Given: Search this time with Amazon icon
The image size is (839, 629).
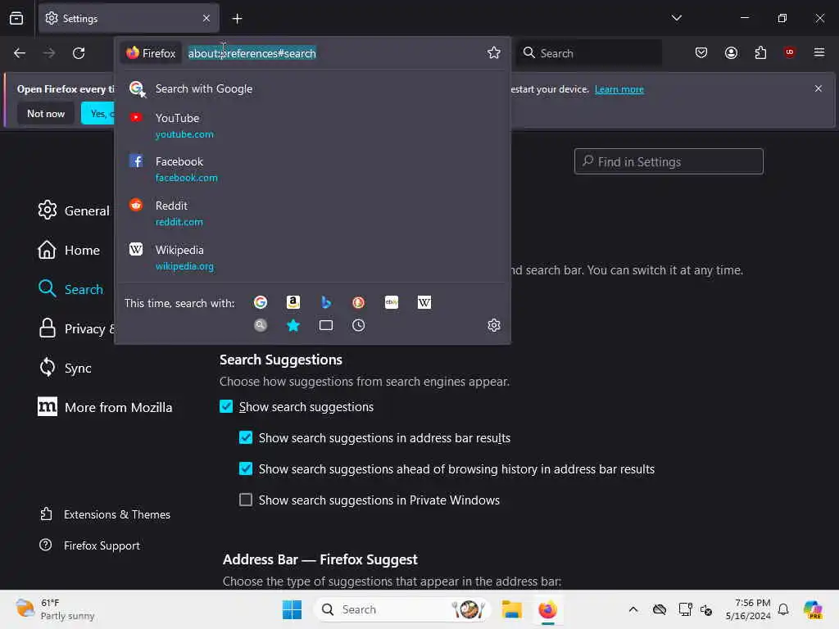Looking at the screenshot, I should [293, 303].
